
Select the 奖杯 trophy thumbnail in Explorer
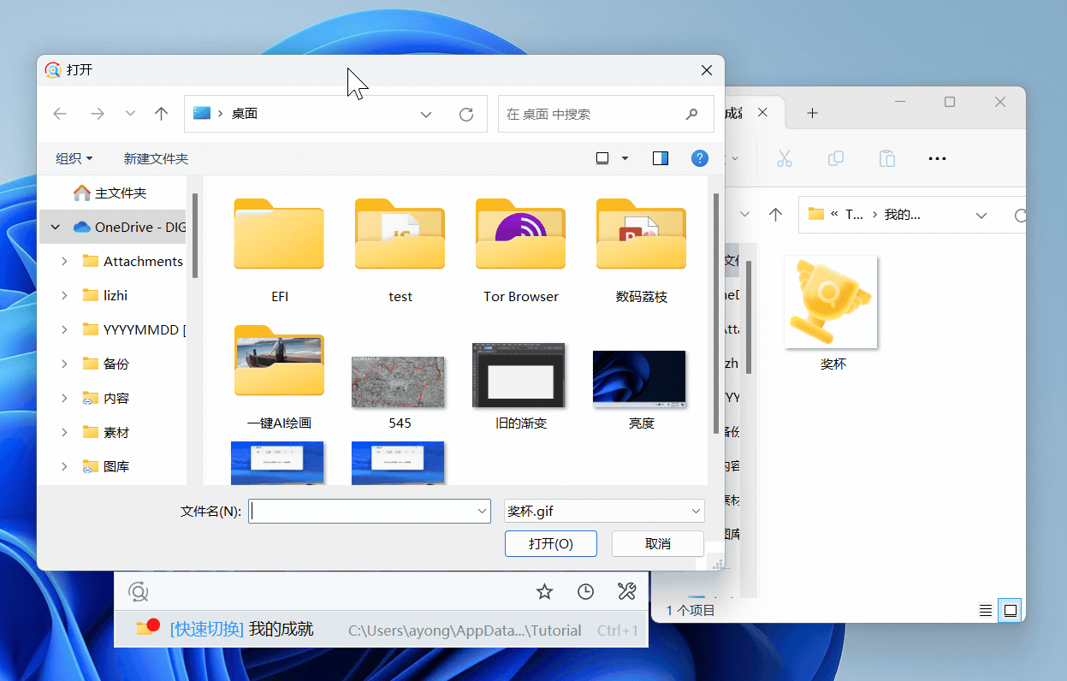tap(830, 302)
